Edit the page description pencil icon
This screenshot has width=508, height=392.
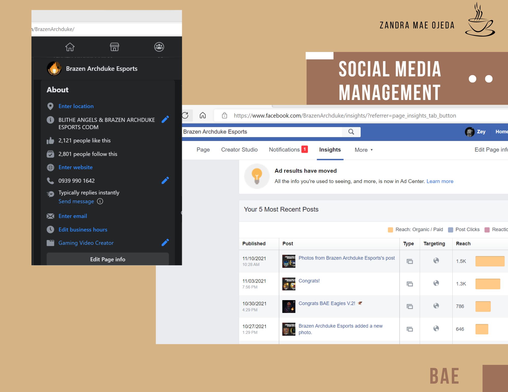[165, 120]
